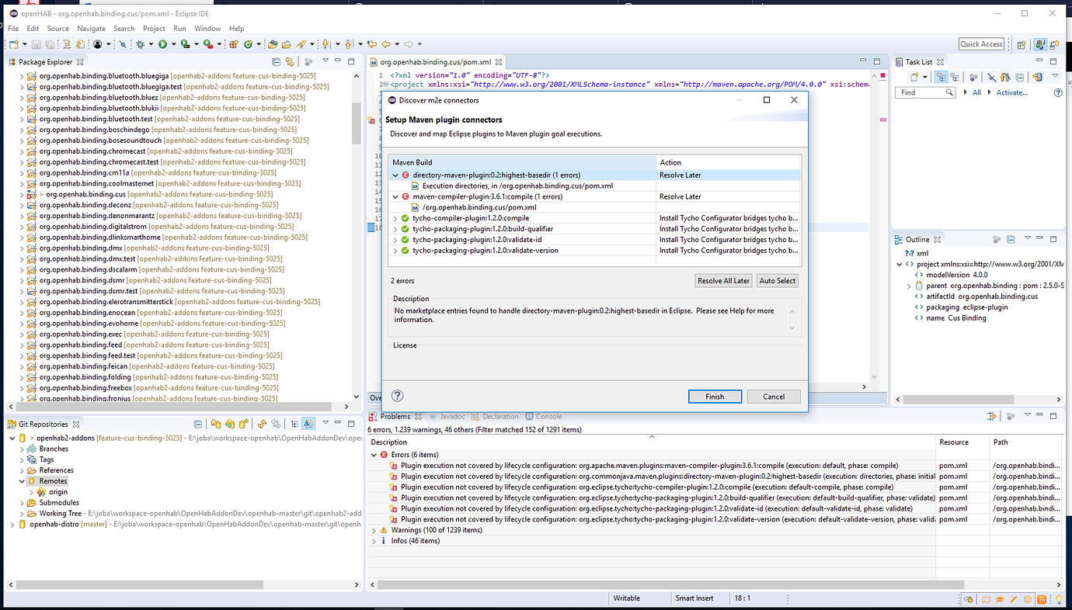Click Collapse All in Package Explorer
The width and height of the screenshot is (1072, 610).
tap(276, 61)
